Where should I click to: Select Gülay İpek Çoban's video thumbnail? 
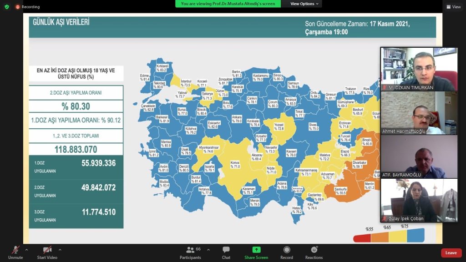[x=419, y=200]
